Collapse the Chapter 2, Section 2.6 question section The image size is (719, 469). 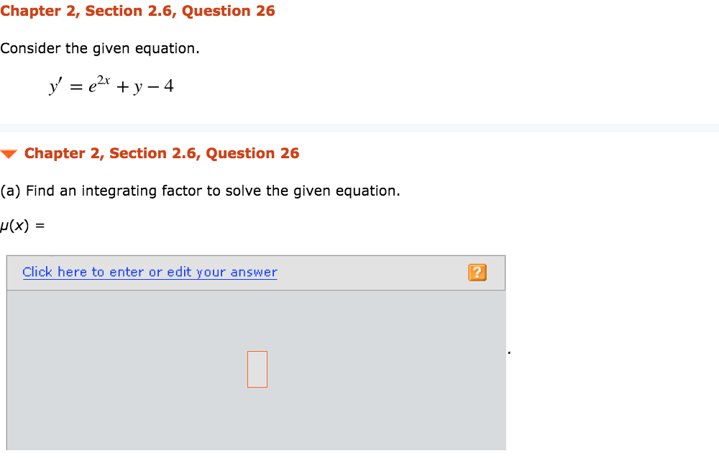tap(10, 152)
